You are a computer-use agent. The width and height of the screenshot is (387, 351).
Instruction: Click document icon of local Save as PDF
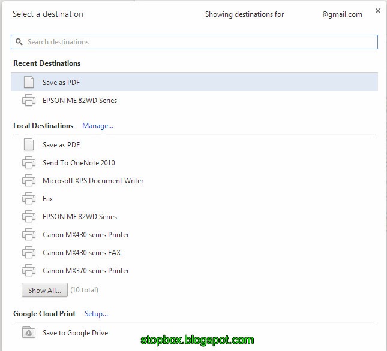click(x=29, y=144)
